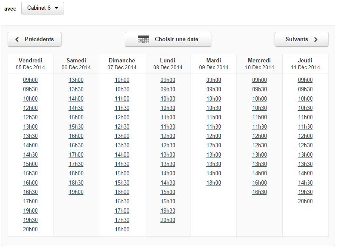The image size is (337, 250).
Task: Choose 10h00 slot on Dimanche 07 Déc
Action: pyautogui.click(x=122, y=80)
